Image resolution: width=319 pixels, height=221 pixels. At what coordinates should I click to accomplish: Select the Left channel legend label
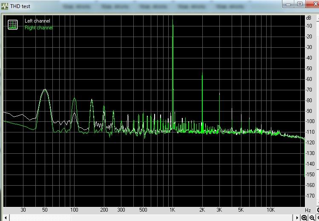[x=37, y=21]
